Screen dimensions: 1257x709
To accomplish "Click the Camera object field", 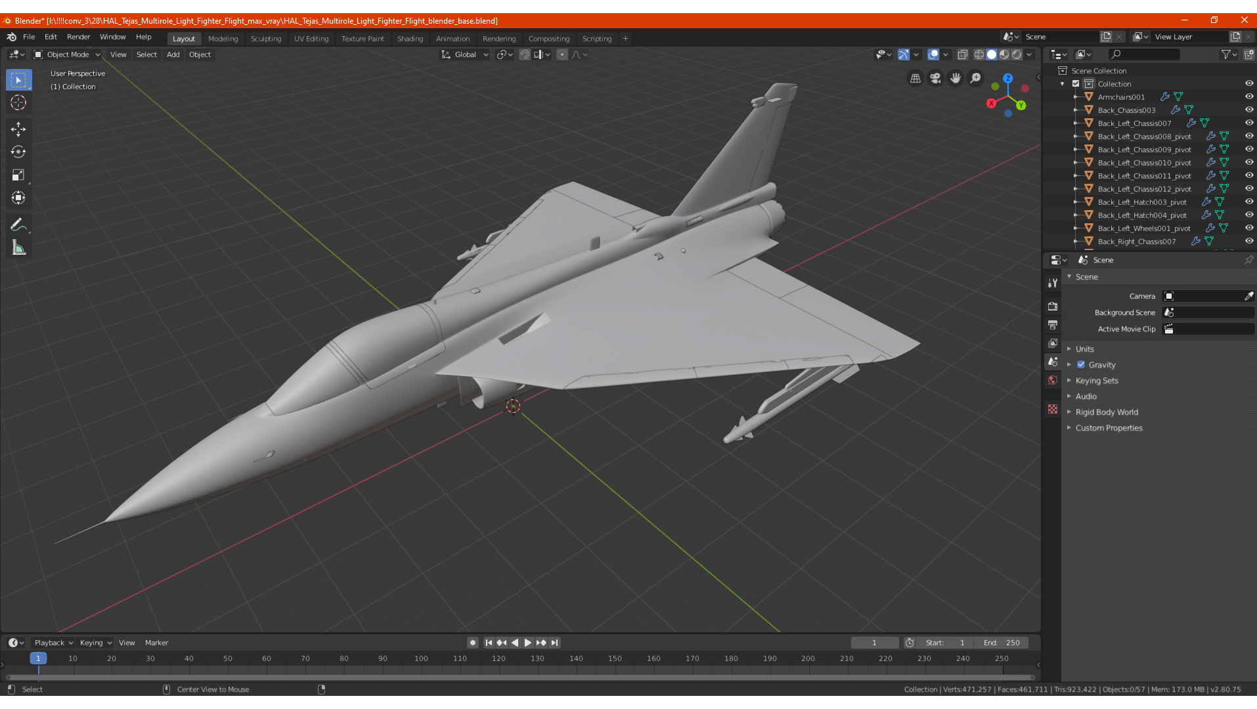I will pyautogui.click(x=1208, y=296).
